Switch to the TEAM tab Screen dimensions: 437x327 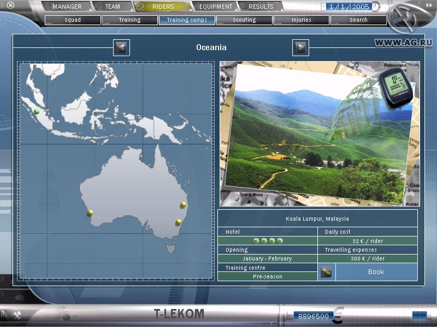pos(113,7)
